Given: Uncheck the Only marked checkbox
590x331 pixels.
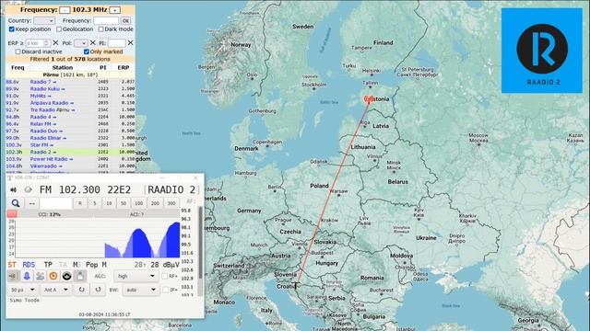Looking at the screenshot, I should click(87, 51).
